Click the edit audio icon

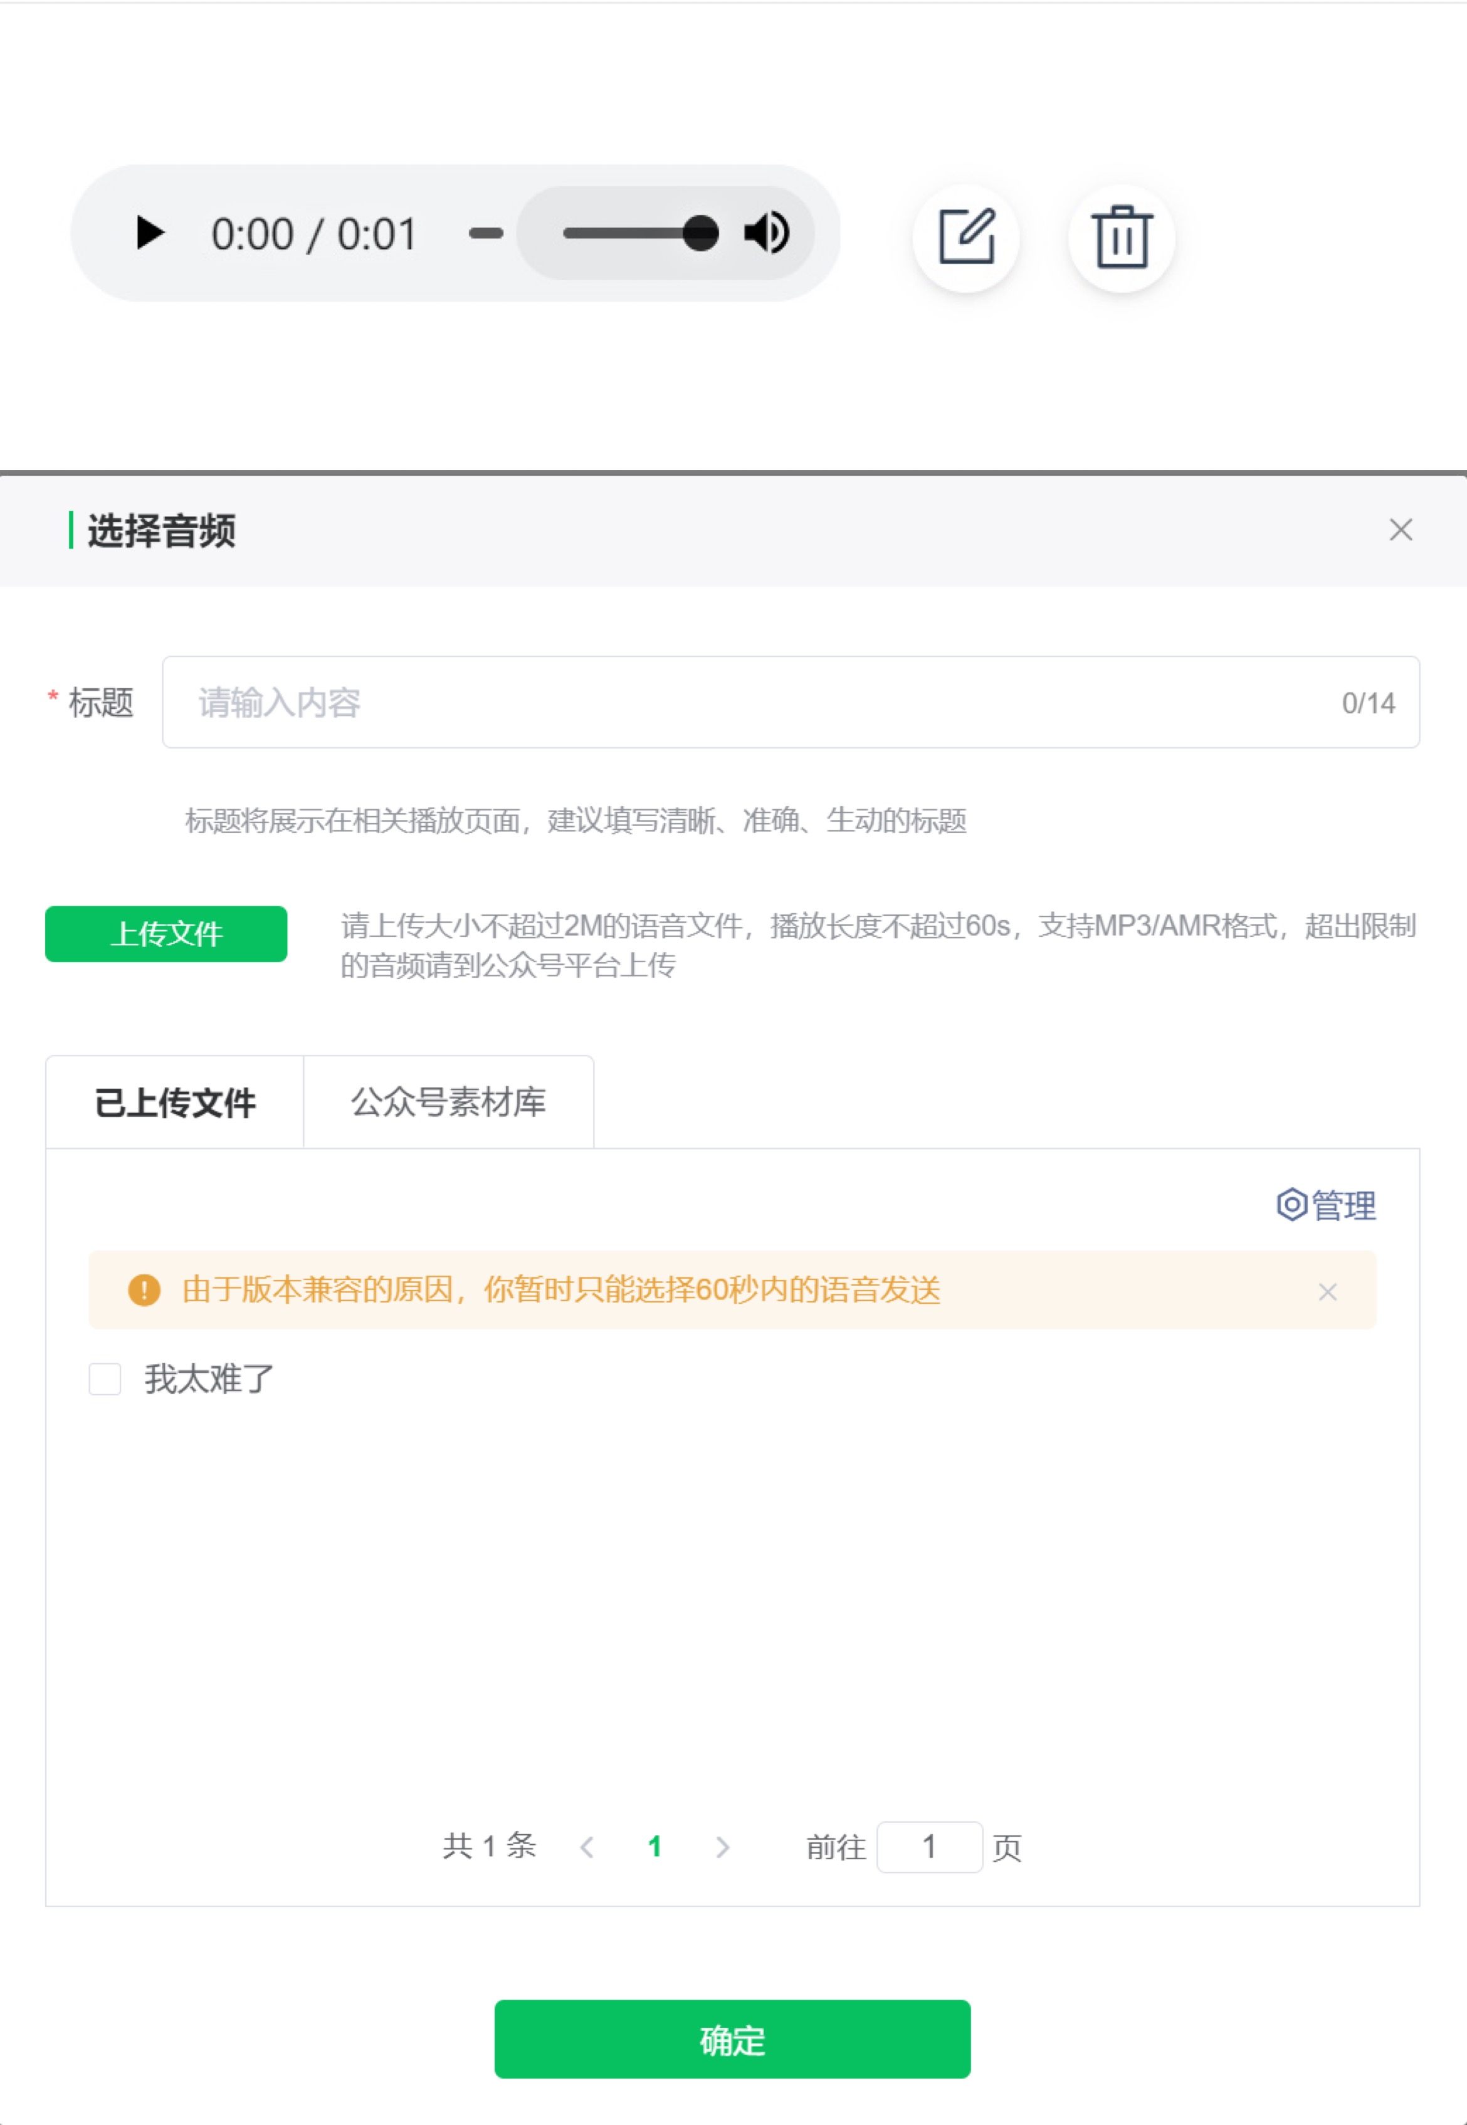coord(966,238)
